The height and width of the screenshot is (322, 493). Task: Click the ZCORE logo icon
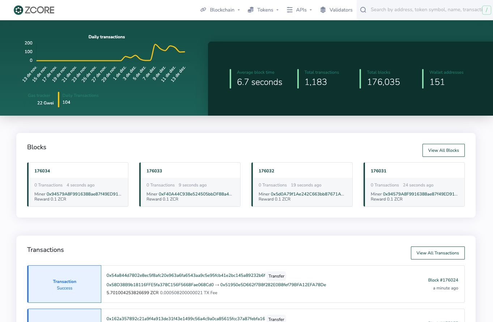18,10
